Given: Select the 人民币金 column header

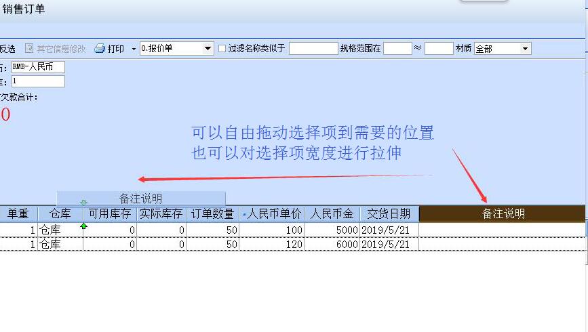Looking at the screenshot, I should tap(332, 214).
